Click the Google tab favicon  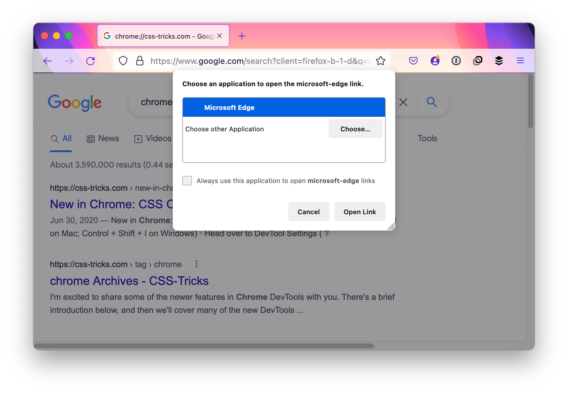[x=107, y=36]
